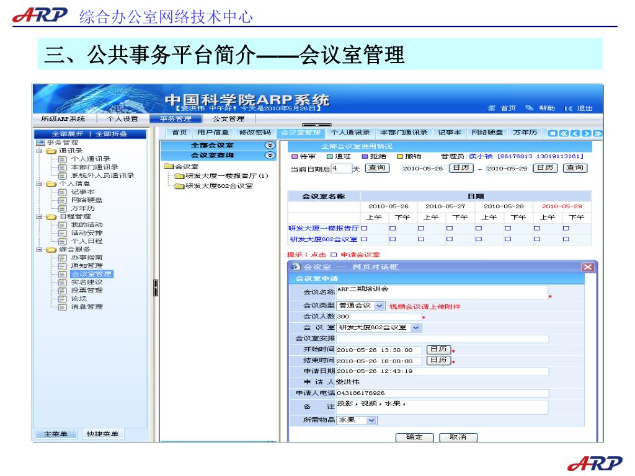Click single-left arrow tab scroll icon

pyautogui.click(x=575, y=133)
